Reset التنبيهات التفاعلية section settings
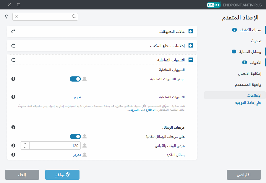The height and width of the screenshot is (183, 266). [x=13, y=60]
